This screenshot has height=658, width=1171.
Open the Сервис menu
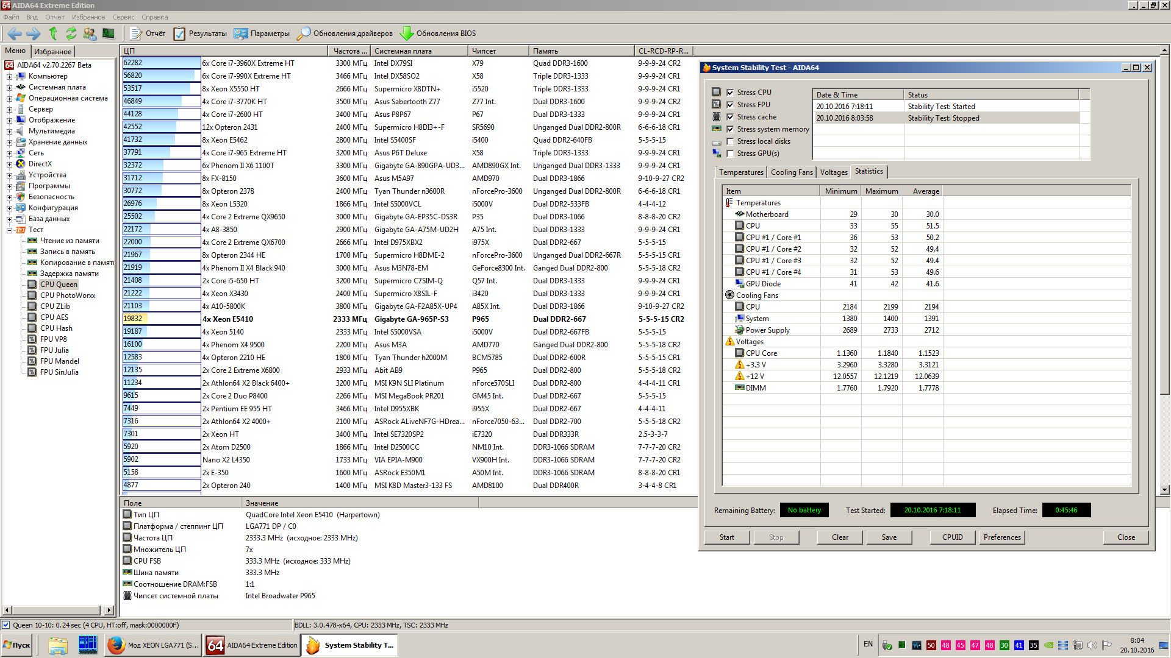click(x=123, y=17)
